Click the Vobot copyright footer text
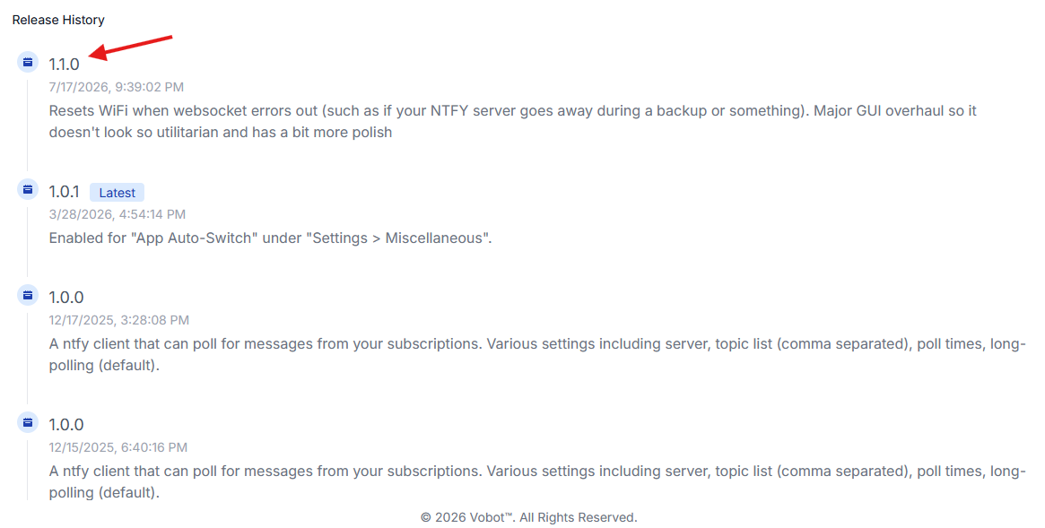1045x528 pixels. 528,517
